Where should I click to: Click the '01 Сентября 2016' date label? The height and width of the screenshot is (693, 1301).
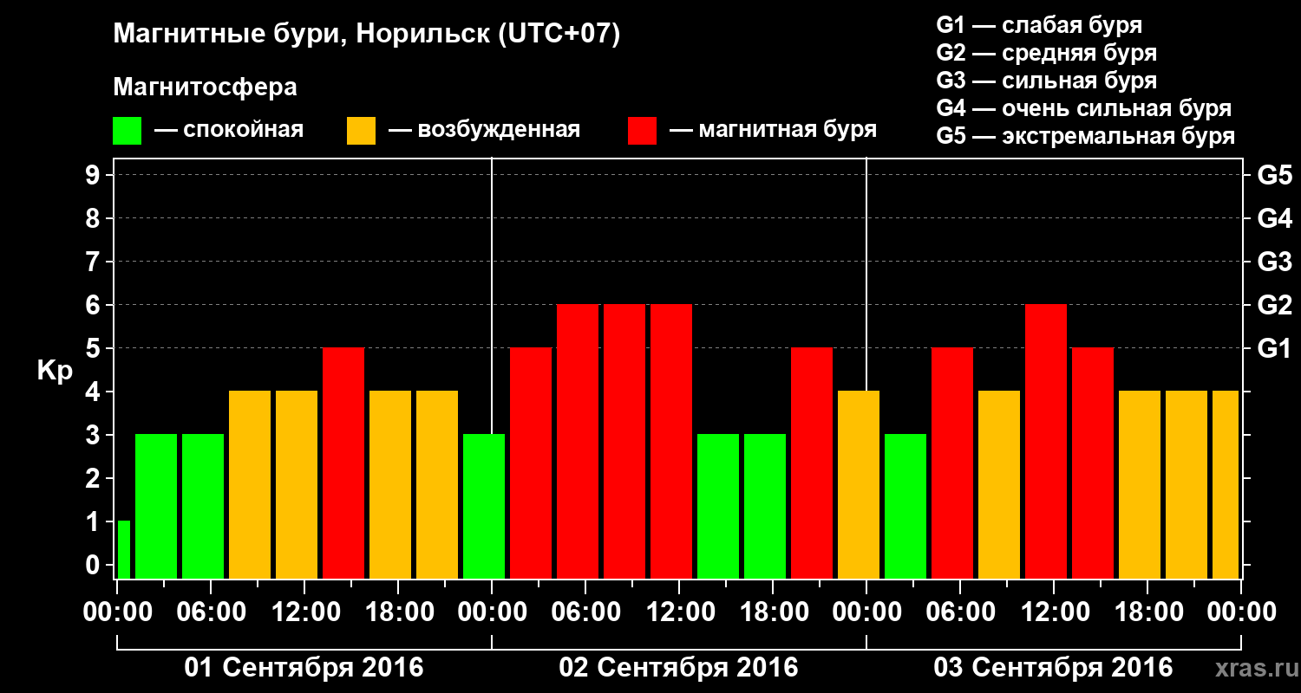[x=304, y=668]
